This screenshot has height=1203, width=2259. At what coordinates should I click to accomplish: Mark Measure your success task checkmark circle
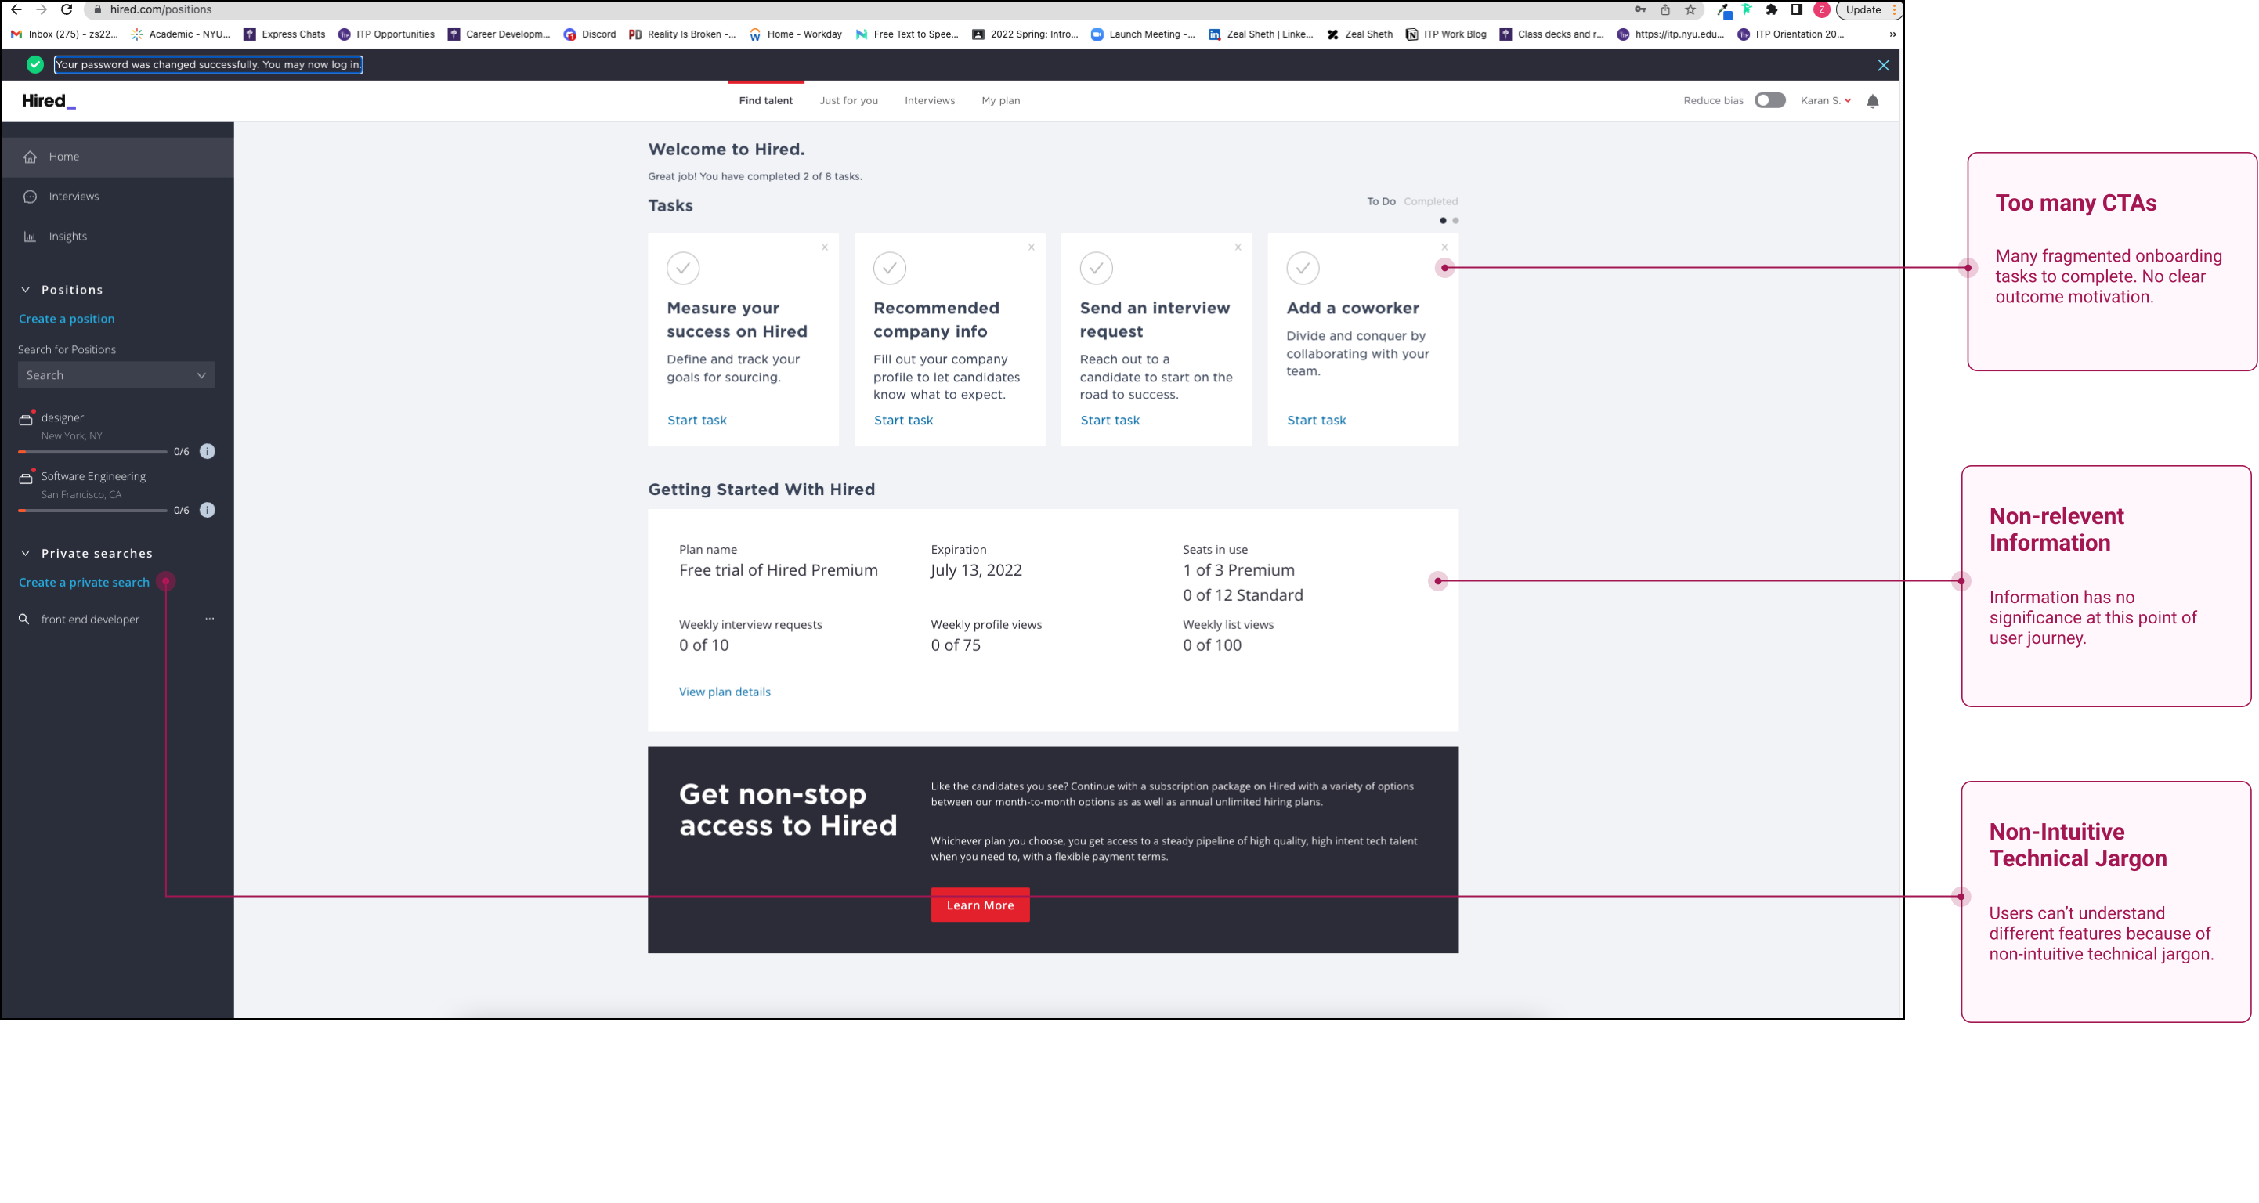683,269
